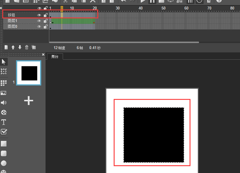Toggle visibility of the 按钮 layer
240x173 pixels.
(x=39, y=15)
